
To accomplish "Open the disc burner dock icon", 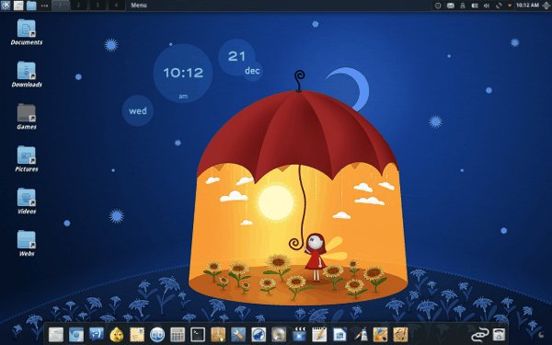I will pyautogui.click(x=279, y=335).
